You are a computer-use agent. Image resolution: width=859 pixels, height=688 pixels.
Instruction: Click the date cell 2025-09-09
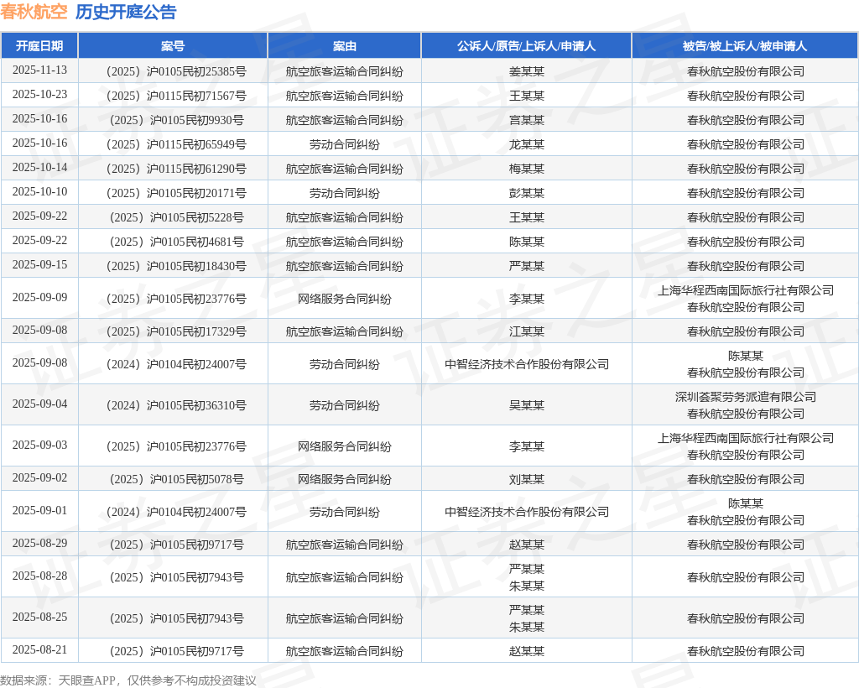coord(39,298)
